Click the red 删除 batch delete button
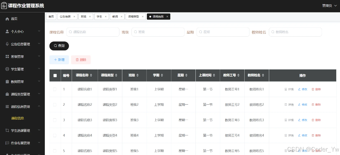 click(81, 60)
